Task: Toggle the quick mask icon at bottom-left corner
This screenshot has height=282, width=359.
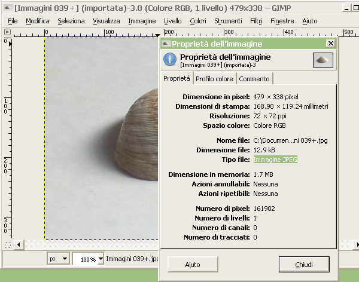Action: (8, 245)
